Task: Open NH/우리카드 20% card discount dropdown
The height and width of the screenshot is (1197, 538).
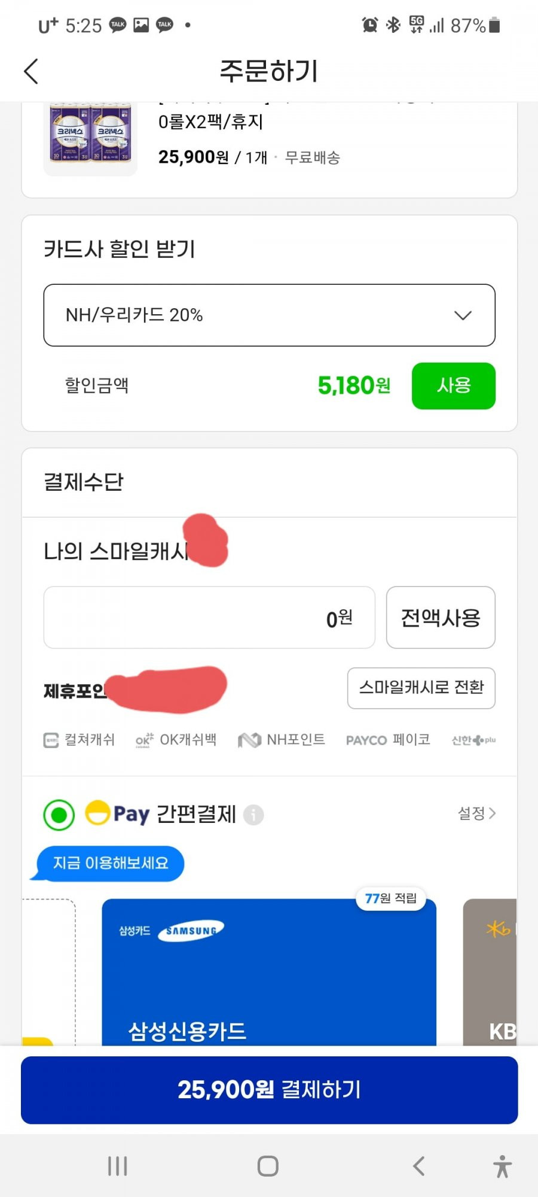Action: coord(269,315)
